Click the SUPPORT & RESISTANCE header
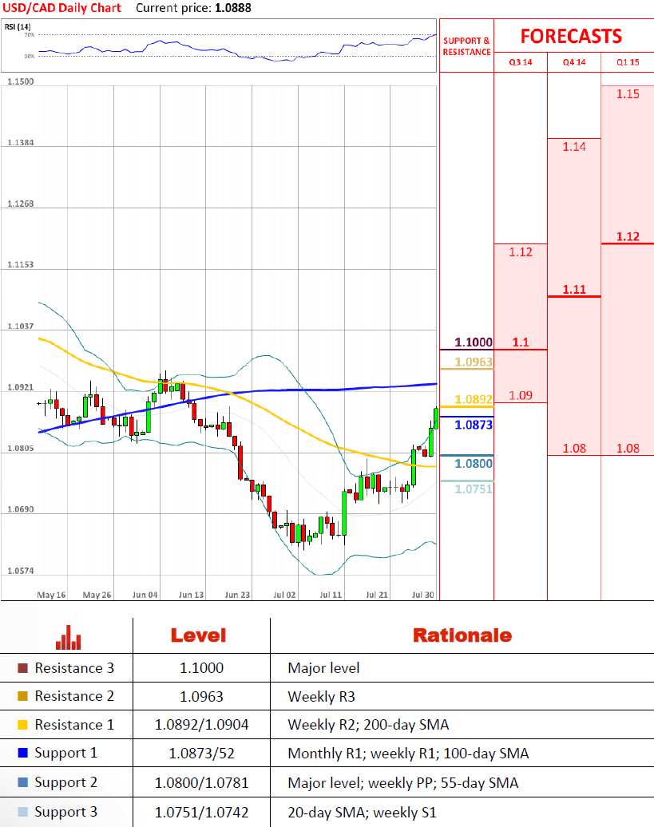This screenshot has width=654, height=827. click(x=466, y=46)
